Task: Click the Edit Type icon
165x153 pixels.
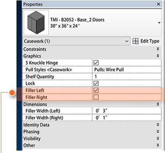Action: [x=135, y=41]
